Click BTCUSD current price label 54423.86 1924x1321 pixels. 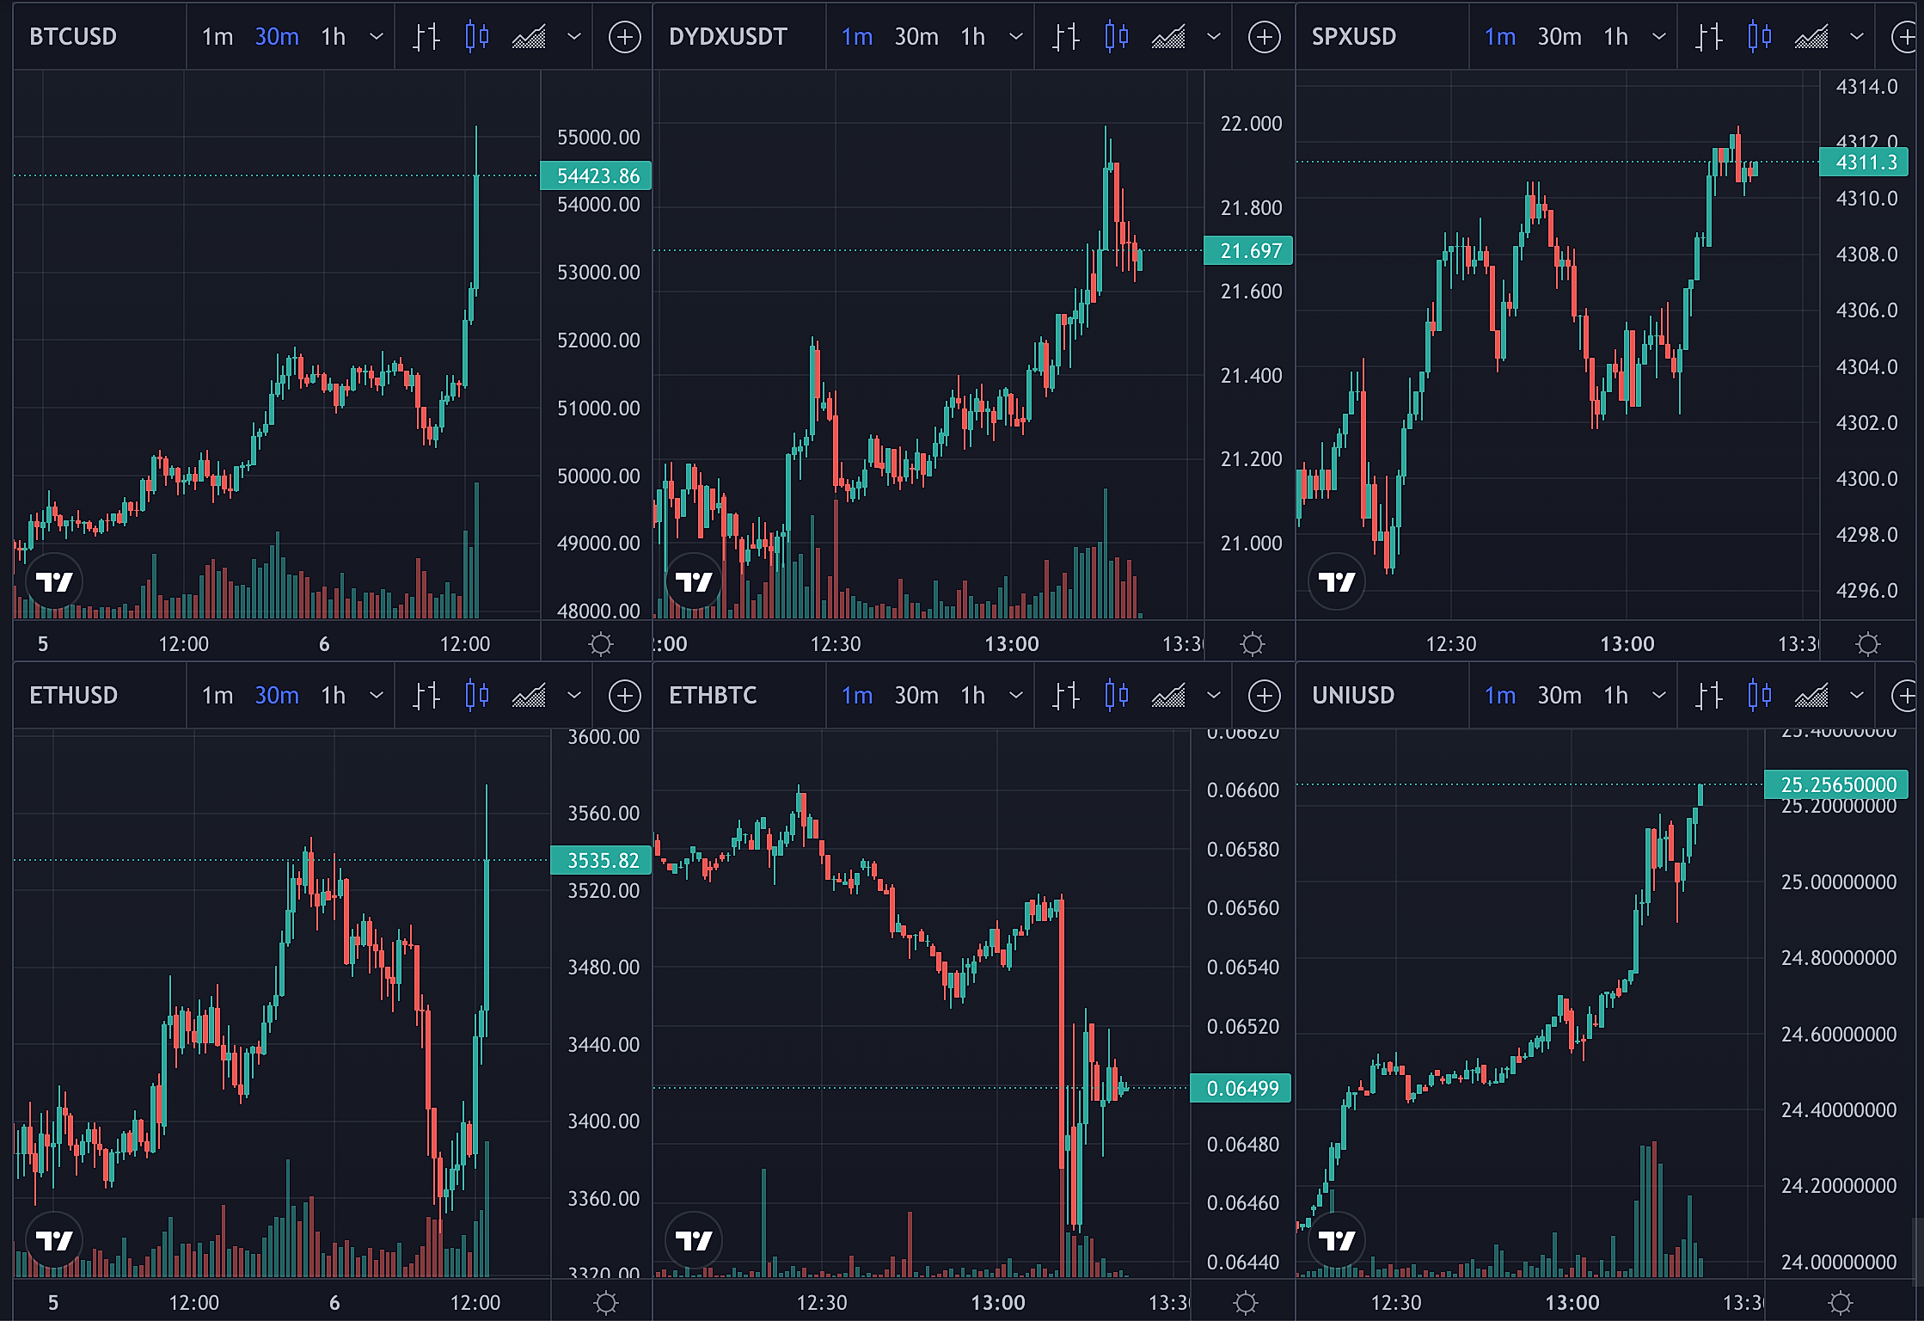[x=596, y=176]
